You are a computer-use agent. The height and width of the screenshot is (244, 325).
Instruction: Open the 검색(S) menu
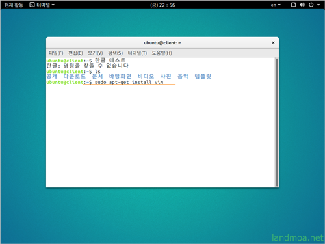(115, 53)
